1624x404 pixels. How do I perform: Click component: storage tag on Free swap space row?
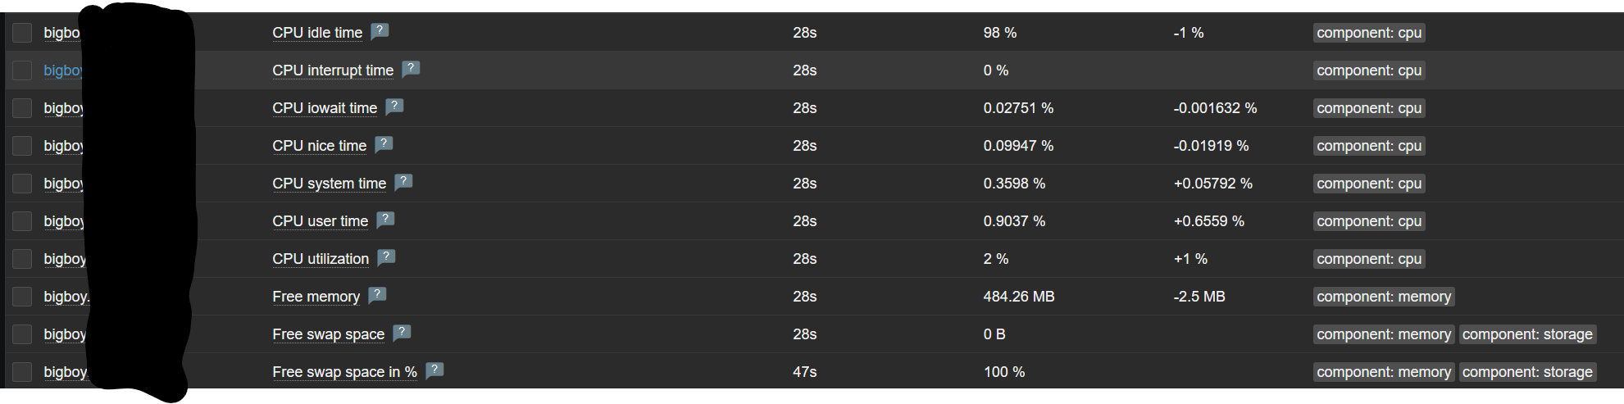coord(1526,334)
